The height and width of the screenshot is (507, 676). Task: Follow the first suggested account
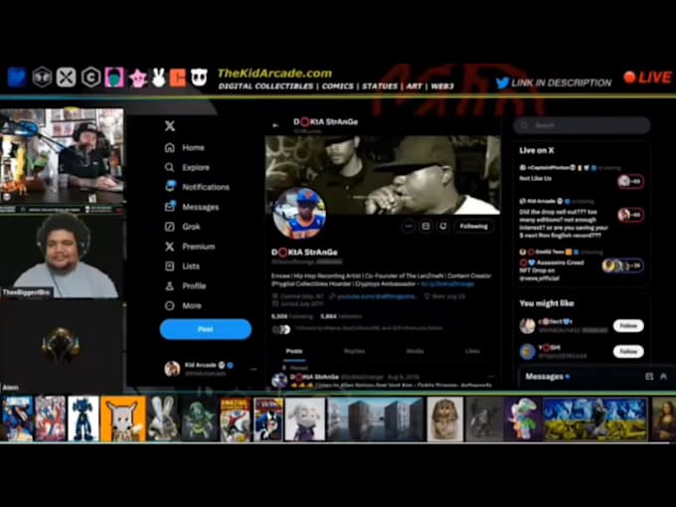tap(628, 325)
